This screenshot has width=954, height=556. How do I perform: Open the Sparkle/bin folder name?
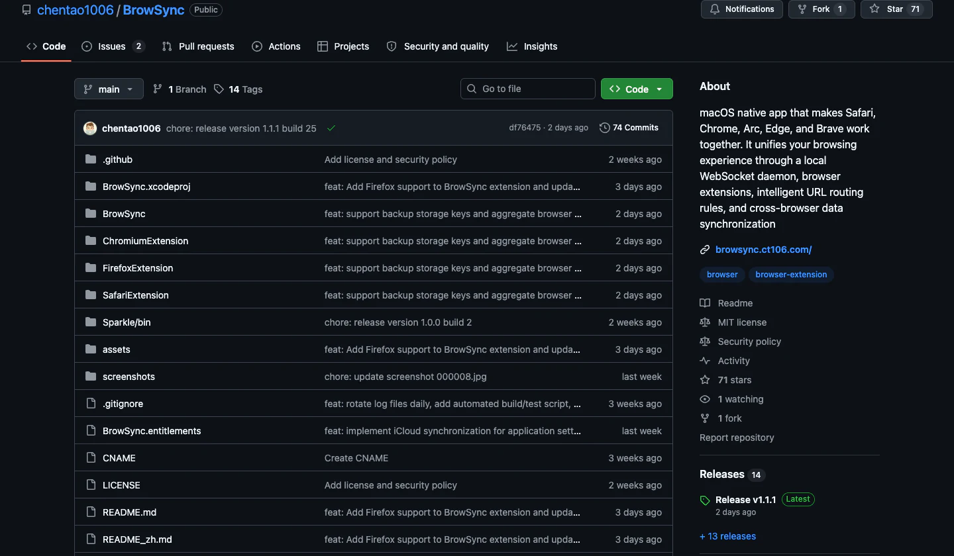click(127, 322)
